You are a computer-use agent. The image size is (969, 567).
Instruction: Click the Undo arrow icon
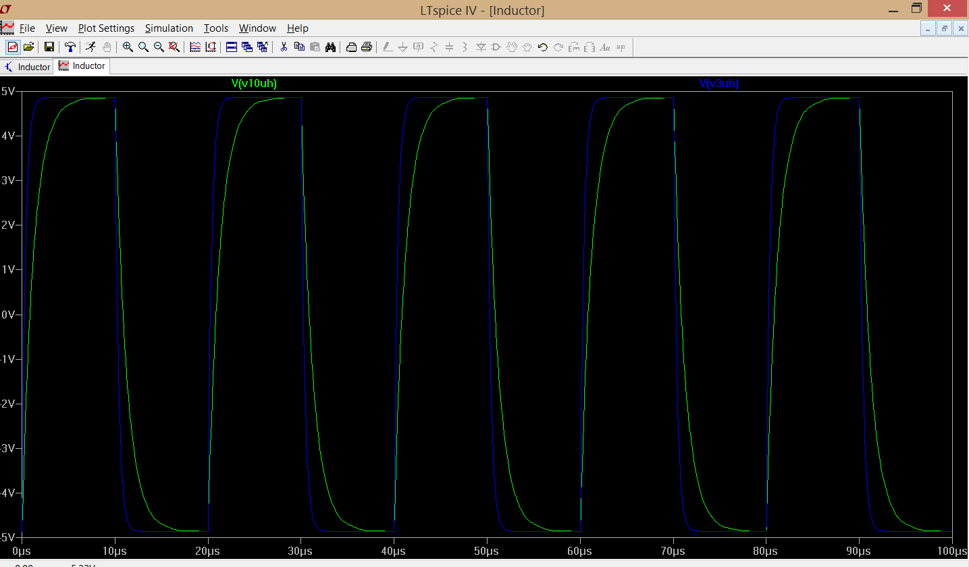coord(543,47)
